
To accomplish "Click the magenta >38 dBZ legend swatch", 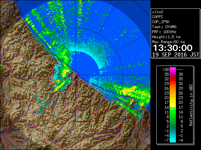I will pos(173,70).
